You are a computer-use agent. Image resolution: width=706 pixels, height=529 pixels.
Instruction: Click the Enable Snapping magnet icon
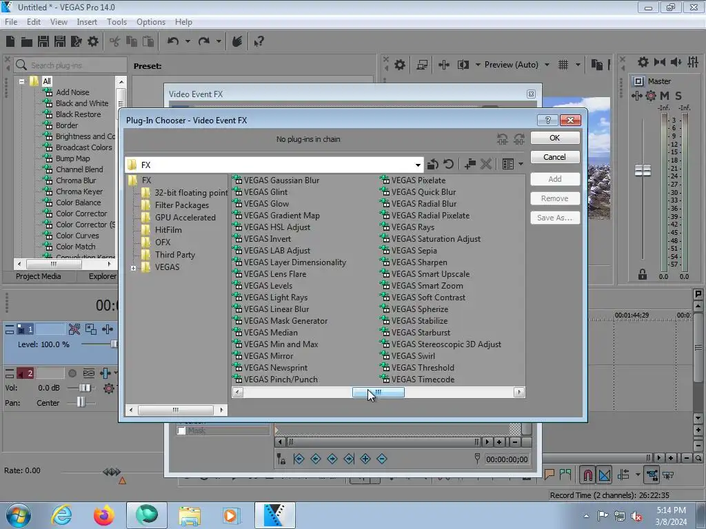pos(587,475)
